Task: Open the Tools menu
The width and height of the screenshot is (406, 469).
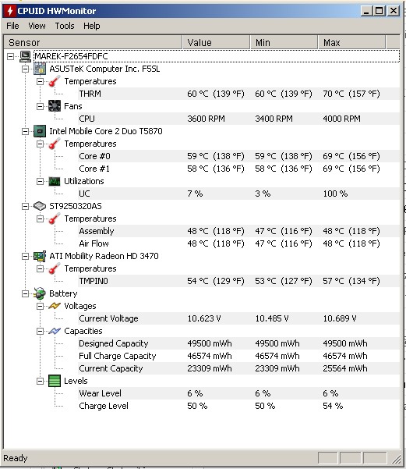Action: [65, 26]
